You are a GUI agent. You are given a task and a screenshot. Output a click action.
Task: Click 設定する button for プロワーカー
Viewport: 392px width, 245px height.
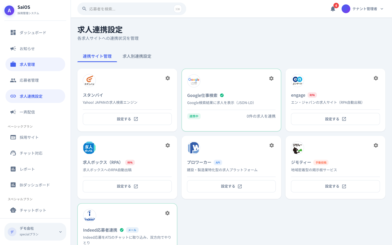pyautogui.click(x=231, y=186)
